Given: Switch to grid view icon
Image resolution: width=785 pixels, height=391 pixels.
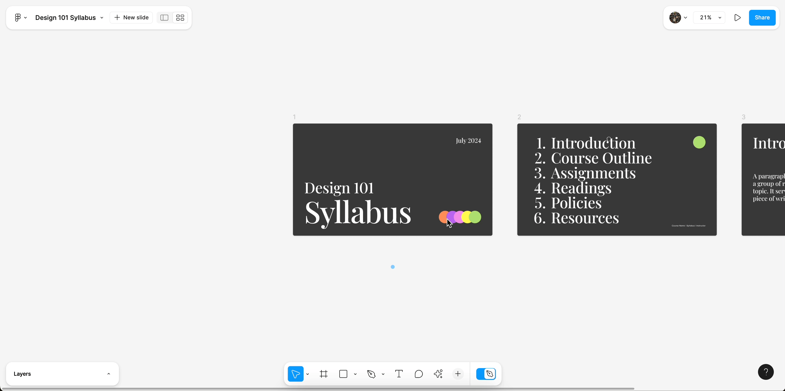Looking at the screenshot, I should coord(180,18).
